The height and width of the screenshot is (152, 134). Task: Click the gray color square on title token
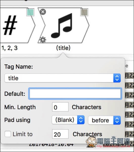[x=84, y=12]
